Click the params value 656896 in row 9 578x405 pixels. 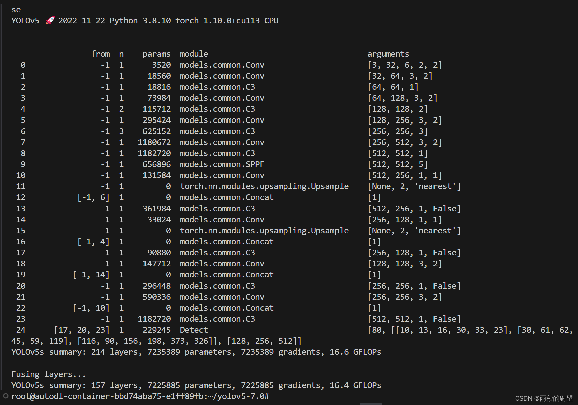coord(157,164)
